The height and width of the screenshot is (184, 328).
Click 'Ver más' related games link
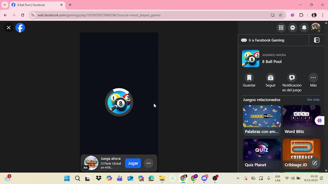[313, 100]
